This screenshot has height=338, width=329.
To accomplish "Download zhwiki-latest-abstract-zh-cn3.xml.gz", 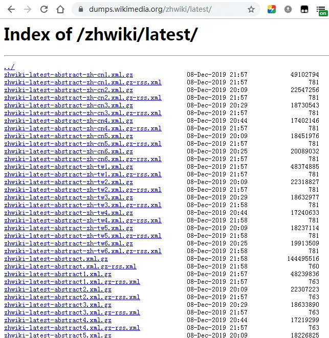I will 69,105.
